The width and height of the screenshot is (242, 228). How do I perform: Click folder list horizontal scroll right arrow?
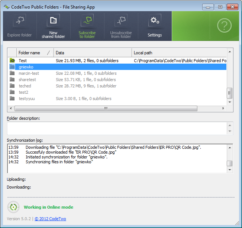pyautogui.click(x=223, y=108)
